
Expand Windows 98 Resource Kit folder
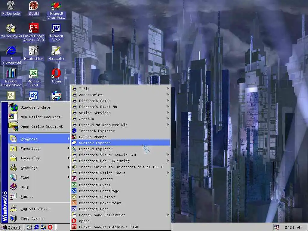121,125
